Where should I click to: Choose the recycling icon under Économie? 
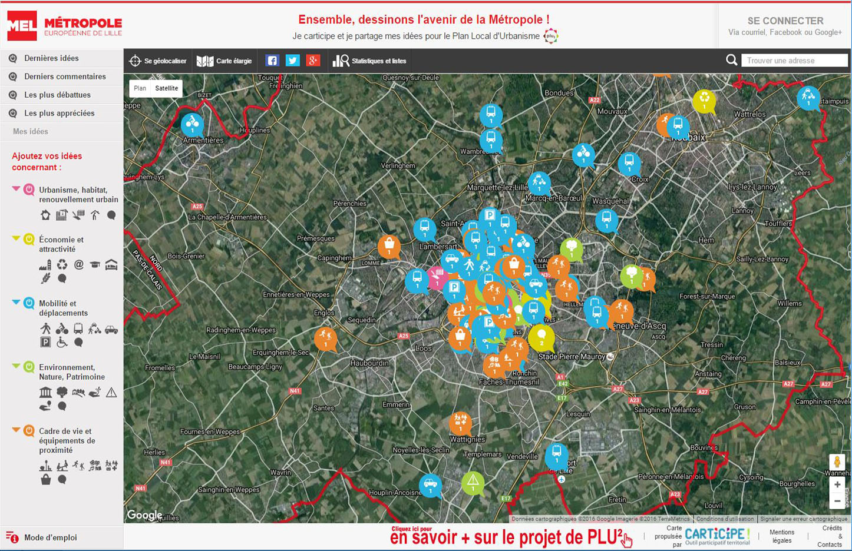pyautogui.click(x=62, y=265)
